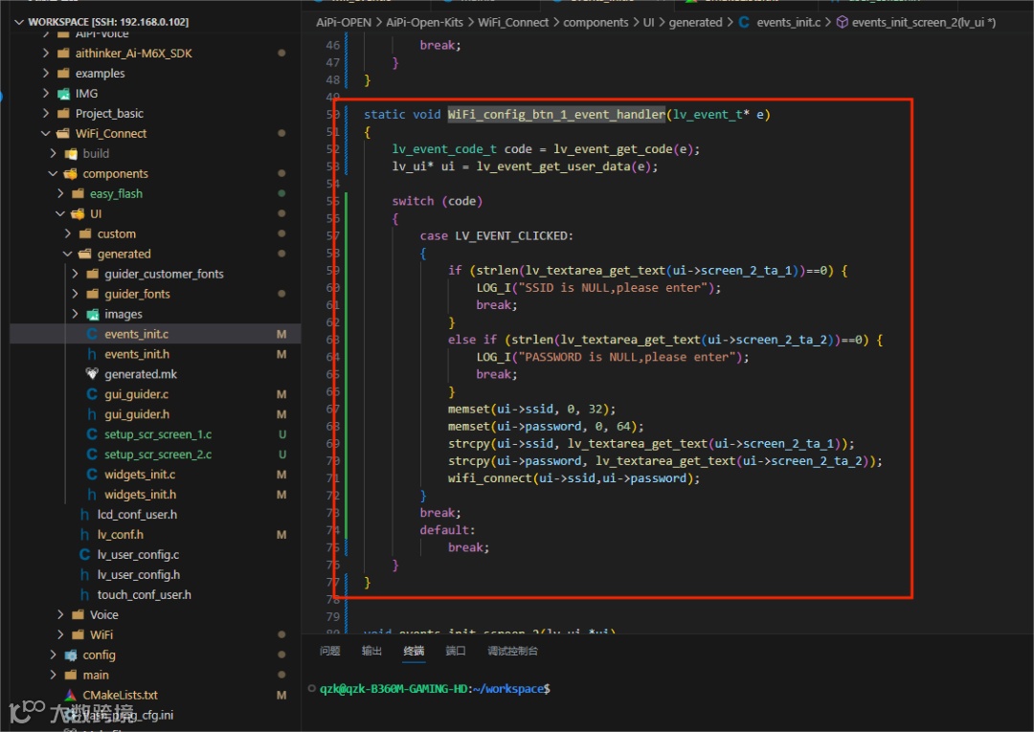Switch to the 输出 panel tab
This screenshot has width=1034, height=732.
coord(371,651)
